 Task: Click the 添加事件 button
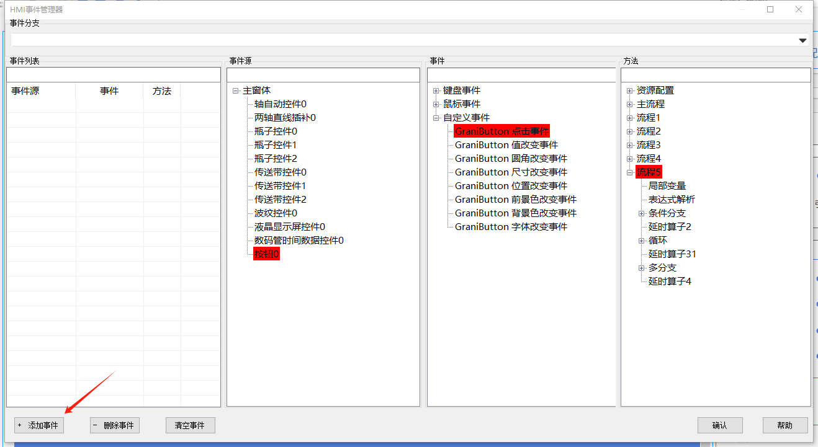pos(39,425)
